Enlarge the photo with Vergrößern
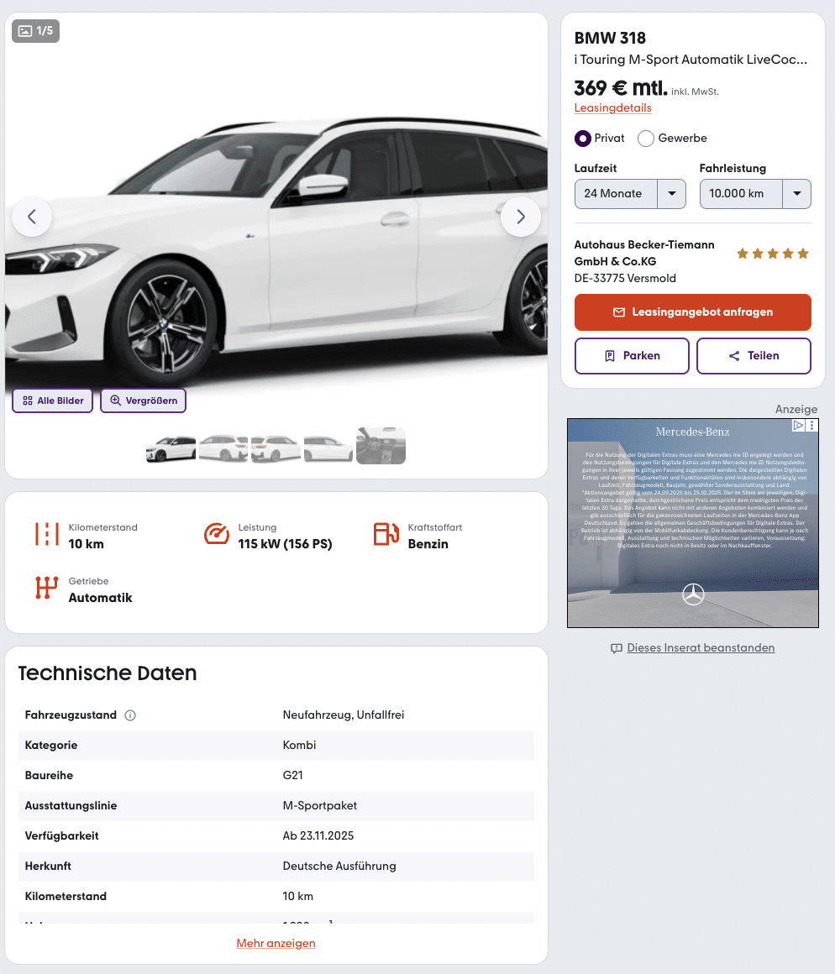Viewport: 835px width, 974px height. pyautogui.click(x=144, y=401)
